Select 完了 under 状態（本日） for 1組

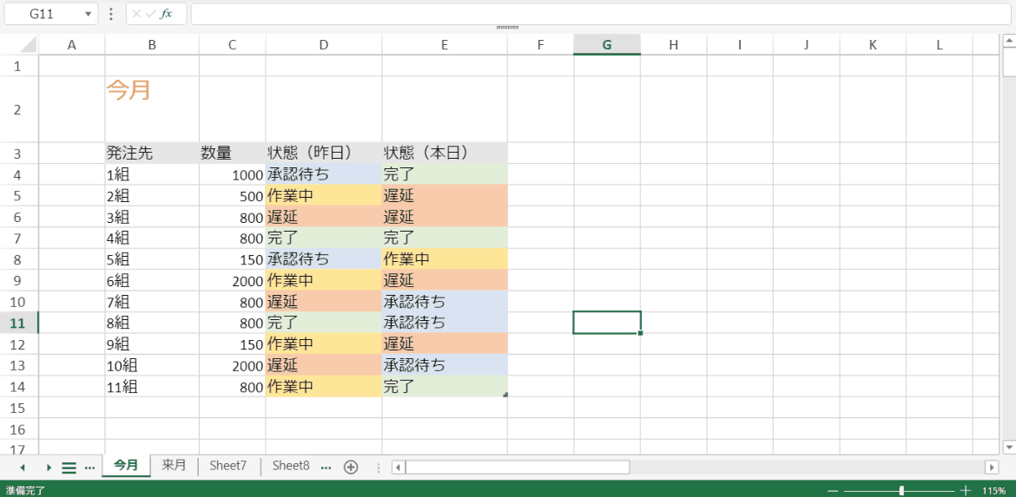click(445, 174)
